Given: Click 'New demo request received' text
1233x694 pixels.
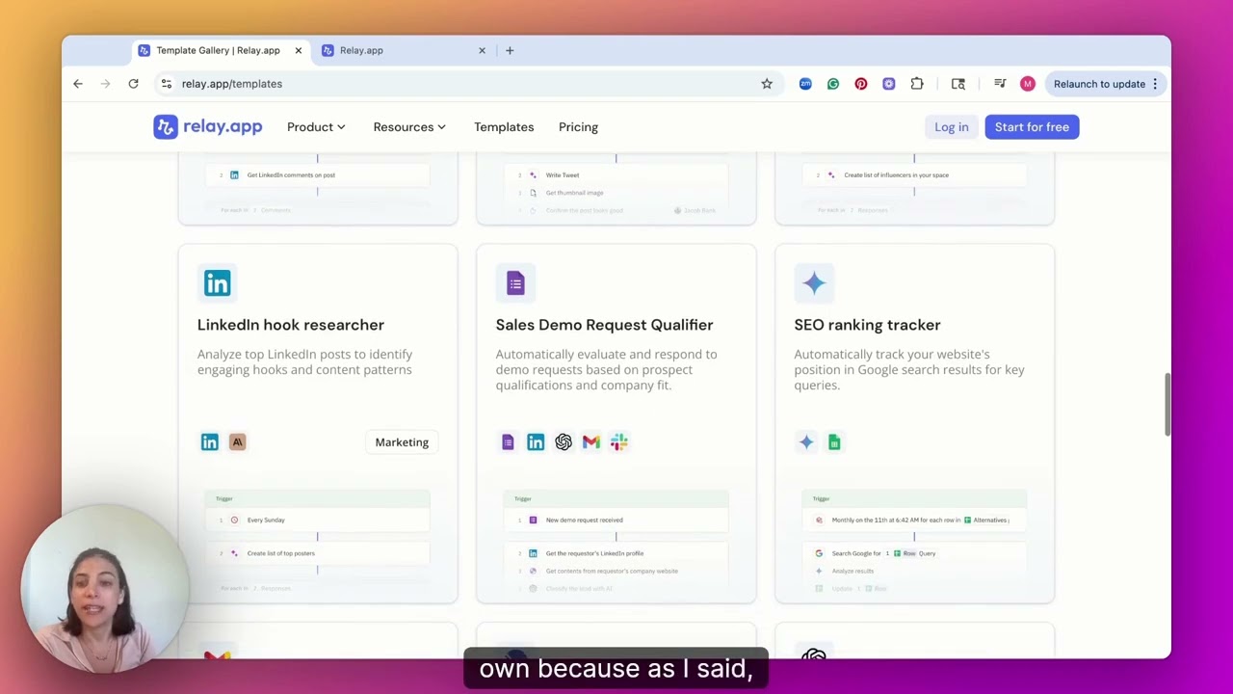Looking at the screenshot, I should coord(585,520).
